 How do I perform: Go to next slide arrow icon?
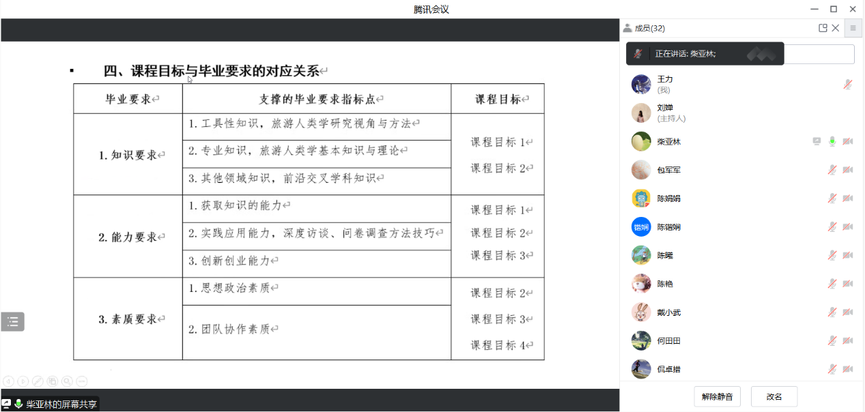[x=23, y=381]
